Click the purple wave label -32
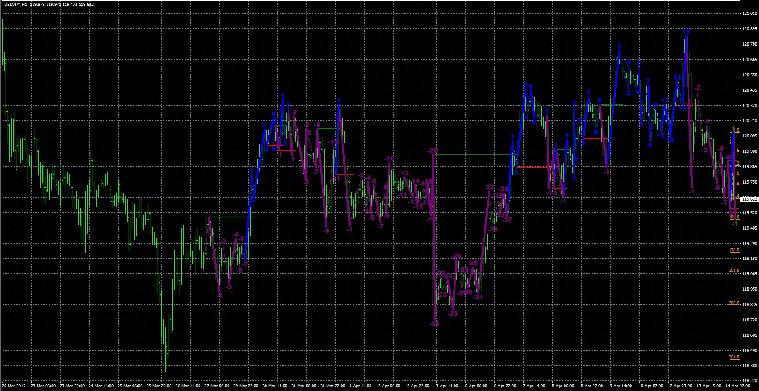 (489, 187)
